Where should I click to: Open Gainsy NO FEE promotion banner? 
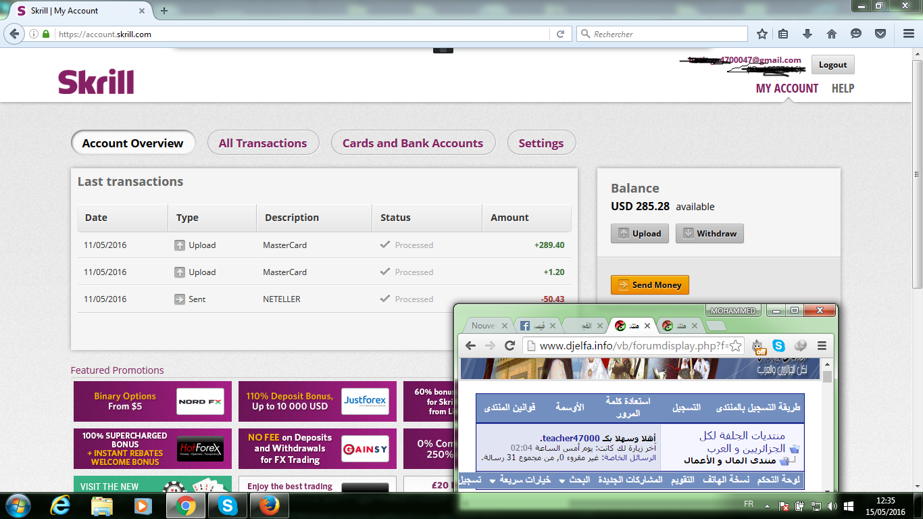point(318,449)
